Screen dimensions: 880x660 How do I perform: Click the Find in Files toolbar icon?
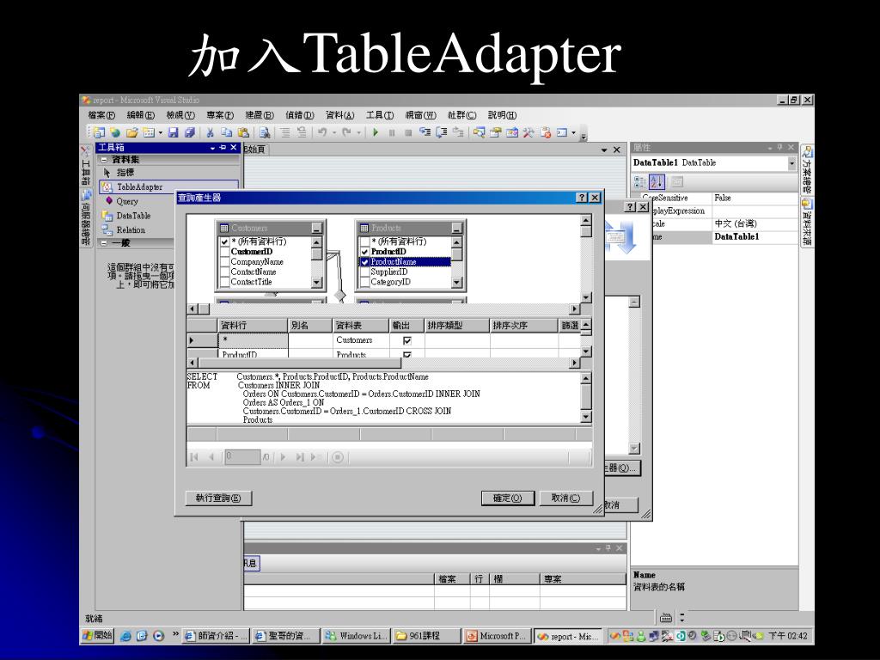click(265, 132)
